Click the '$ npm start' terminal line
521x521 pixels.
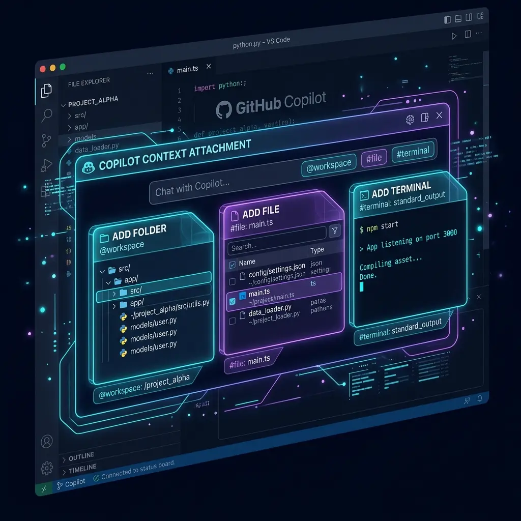379,227
